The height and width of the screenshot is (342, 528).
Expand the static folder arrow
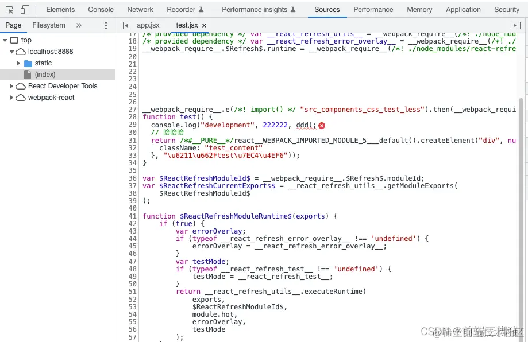[18, 63]
